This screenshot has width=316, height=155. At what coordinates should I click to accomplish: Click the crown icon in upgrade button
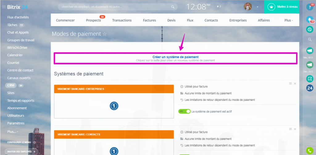pyautogui.click(x=271, y=7)
